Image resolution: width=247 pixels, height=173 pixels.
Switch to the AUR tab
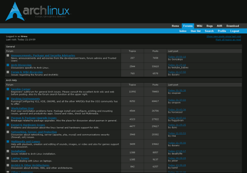pyautogui.click(x=219, y=26)
